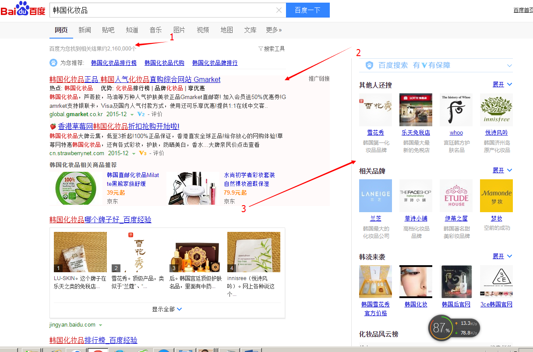Clear the search box with the X icon
533x352 pixels.
pyautogui.click(x=279, y=10)
